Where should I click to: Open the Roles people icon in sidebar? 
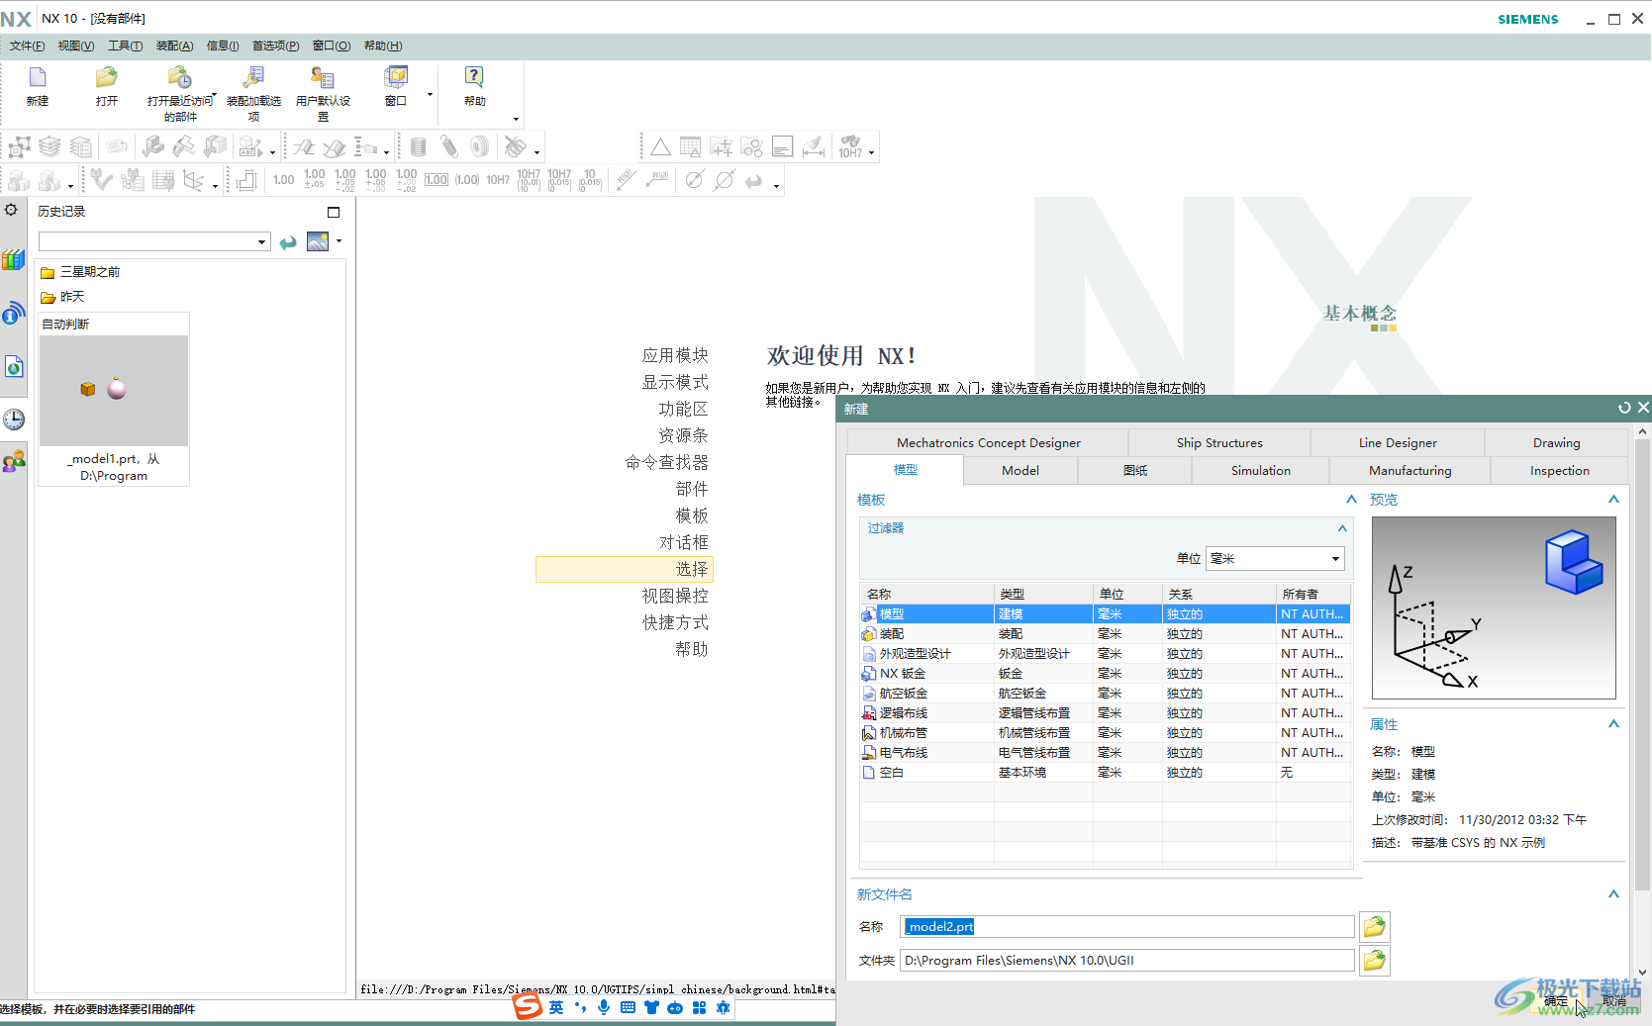point(13,462)
